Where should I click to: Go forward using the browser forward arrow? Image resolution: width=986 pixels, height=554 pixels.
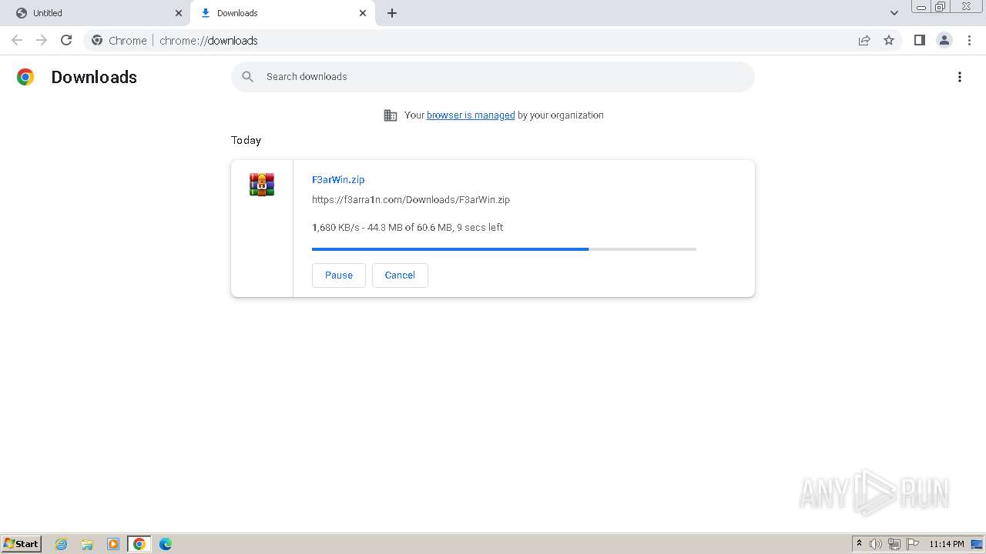[42, 40]
